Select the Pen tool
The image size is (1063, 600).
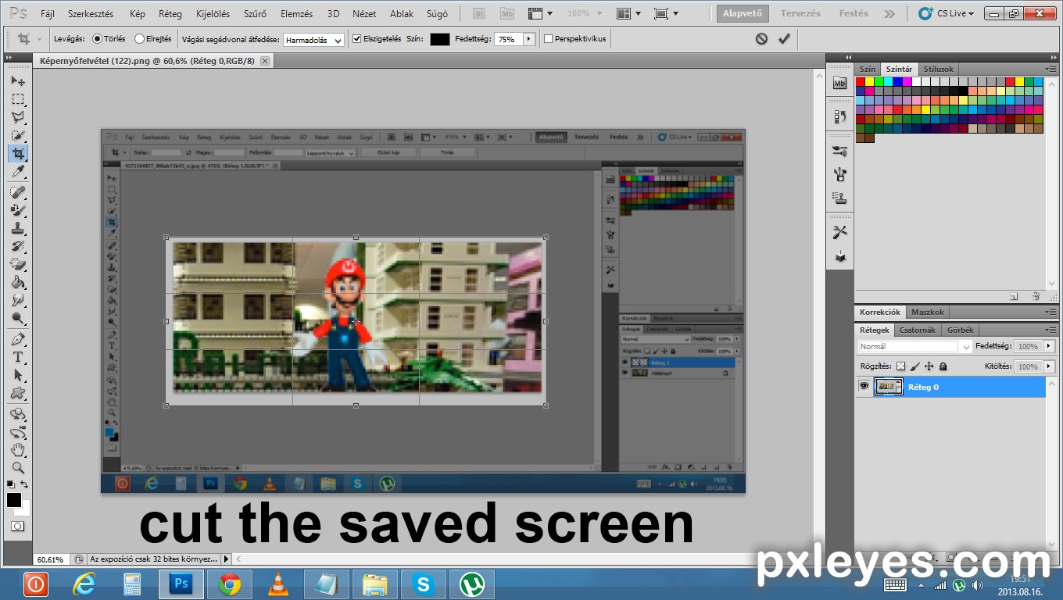coord(17,339)
